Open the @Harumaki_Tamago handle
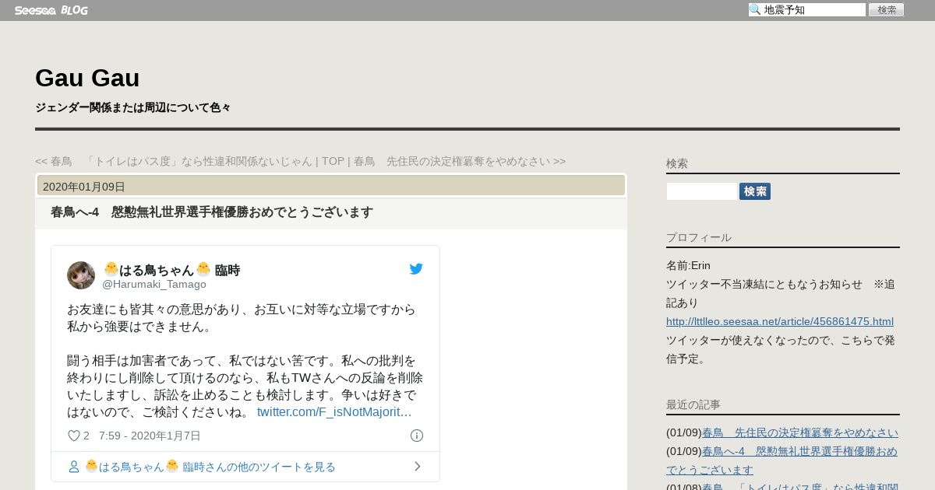 (x=154, y=284)
